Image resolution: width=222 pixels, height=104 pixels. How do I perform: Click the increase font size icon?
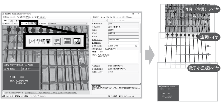(x=101, y=17)
